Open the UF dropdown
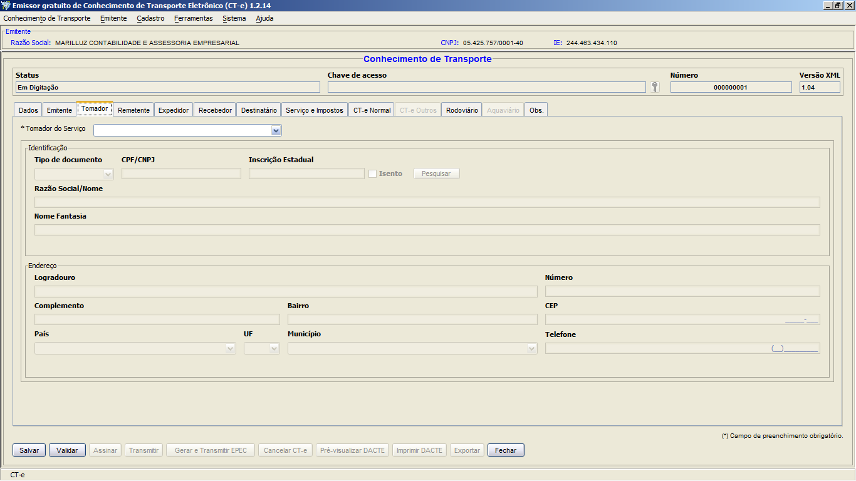Screen dimensions: 856x481 274,348
